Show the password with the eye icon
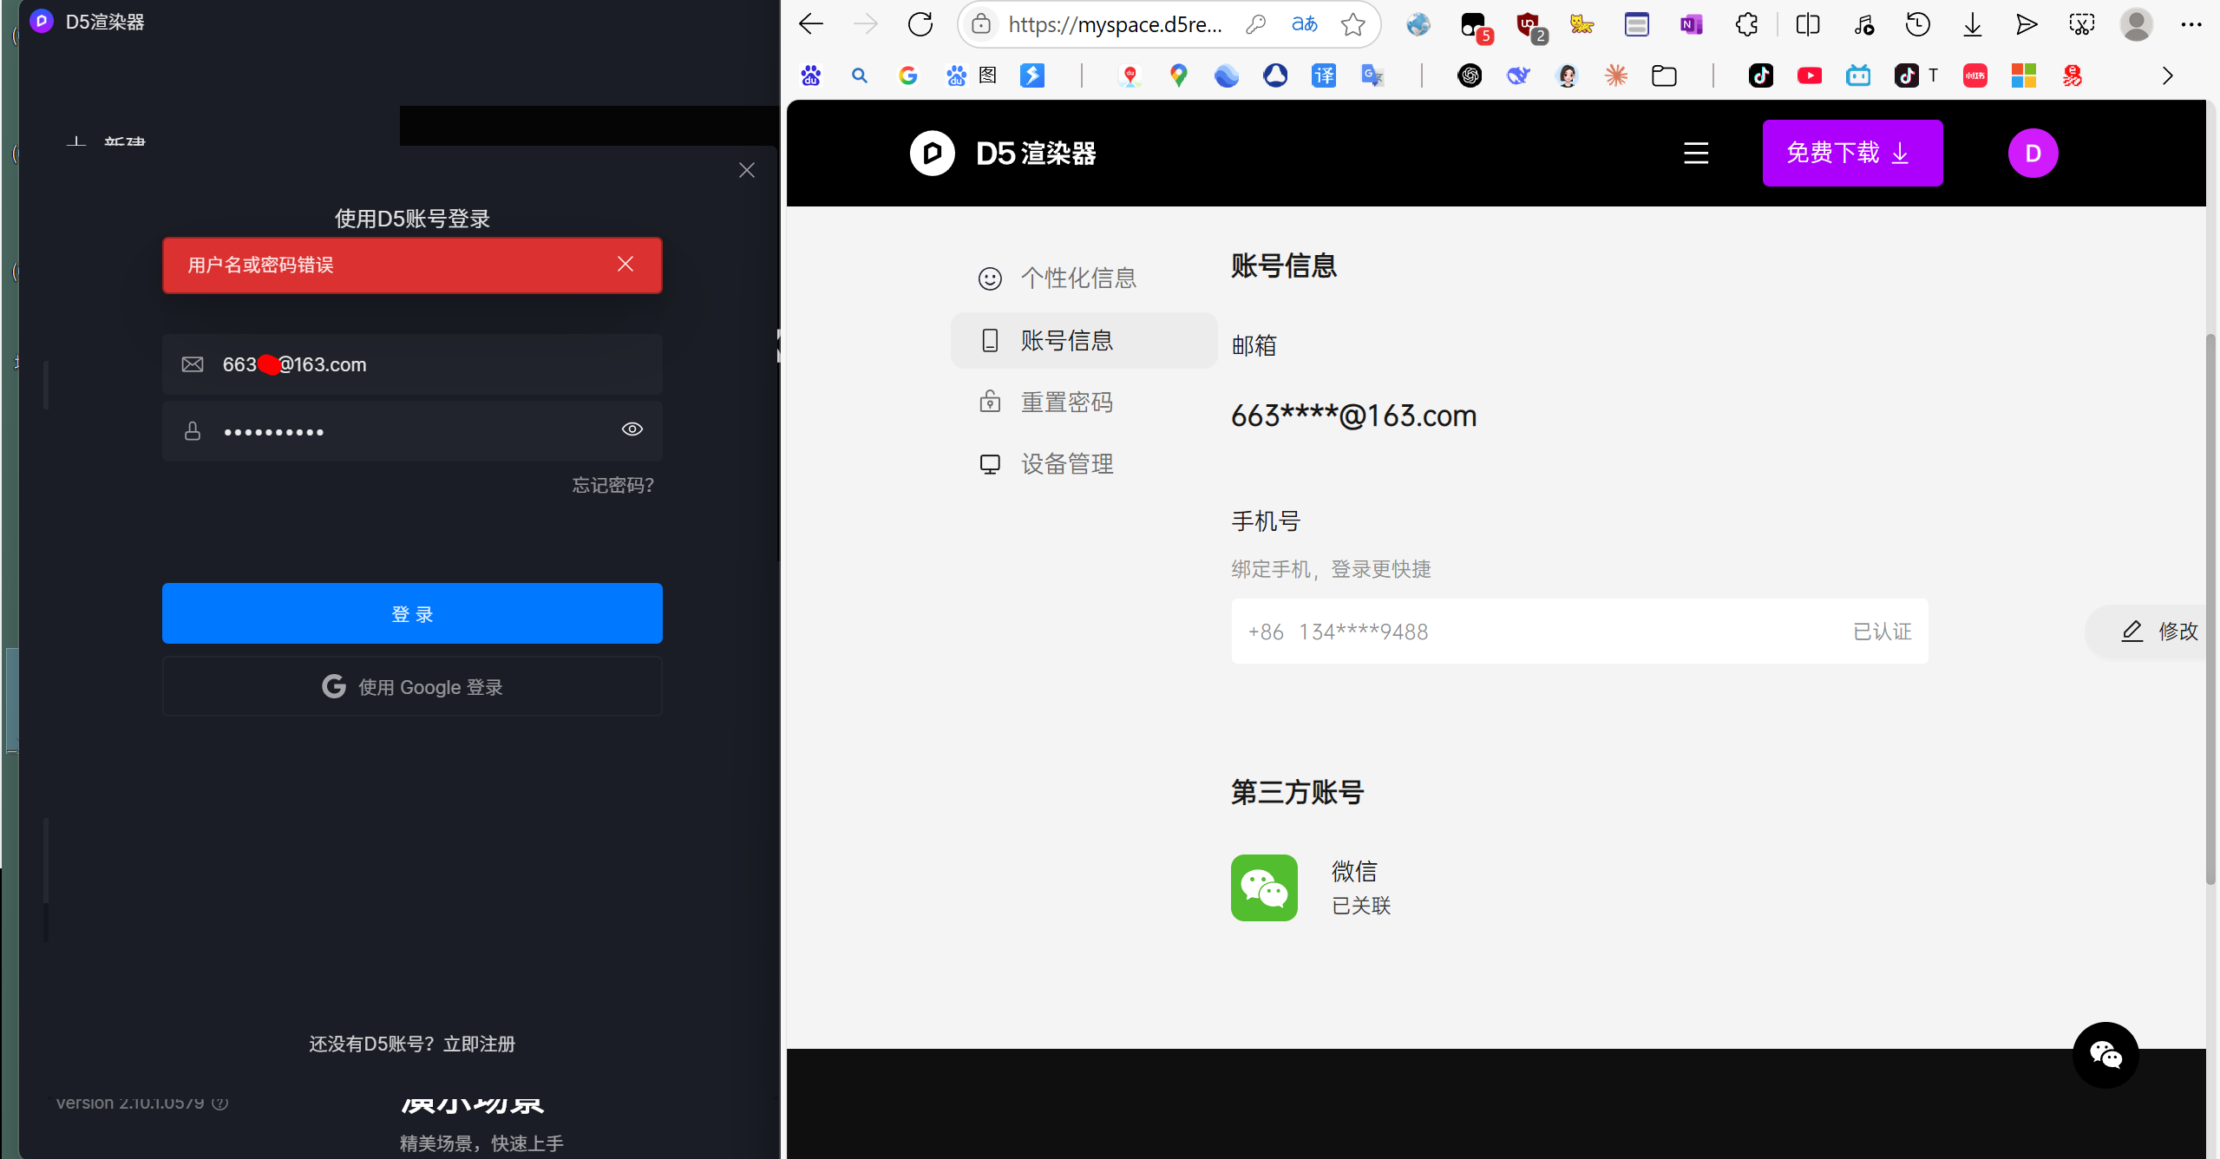The image size is (2220, 1159). coord(632,429)
